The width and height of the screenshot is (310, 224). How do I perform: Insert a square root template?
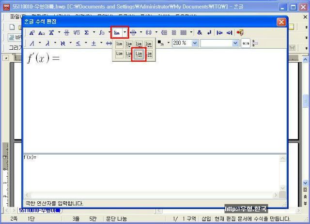point(77,33)
